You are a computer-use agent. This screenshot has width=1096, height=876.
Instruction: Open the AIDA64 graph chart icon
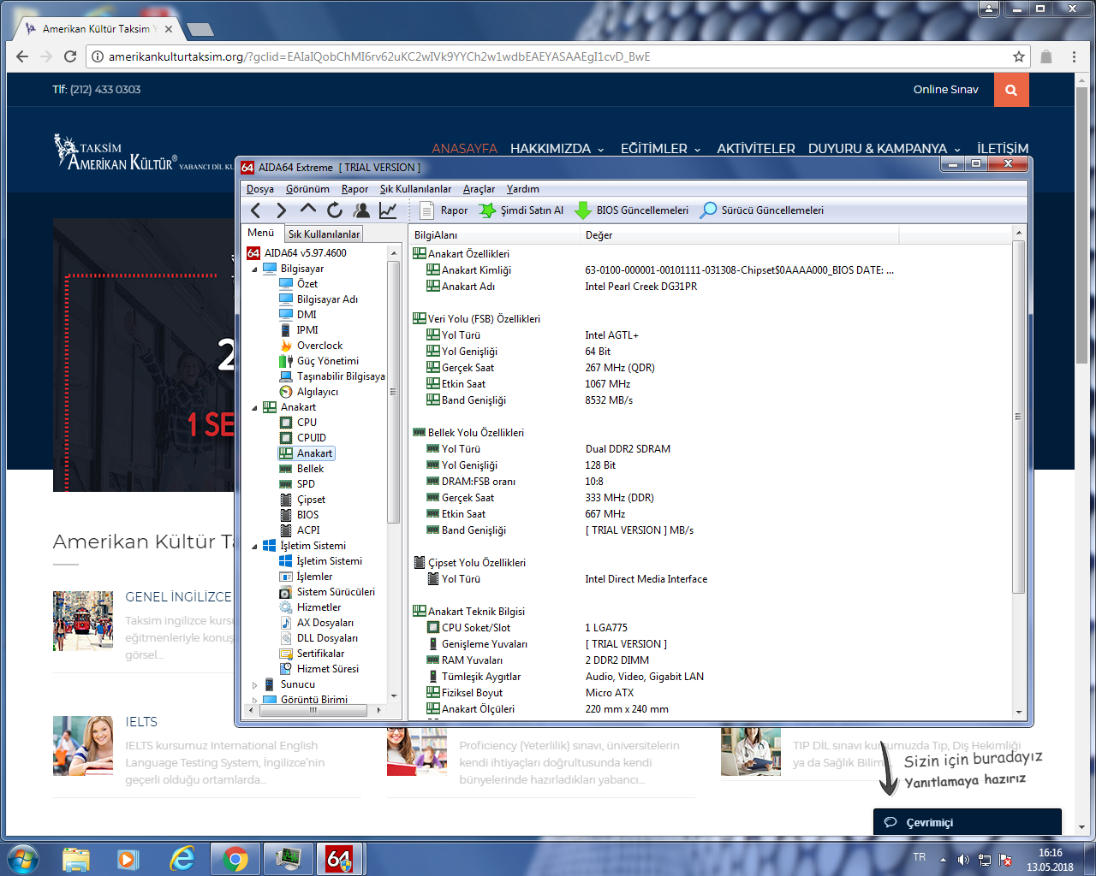[x=388, y=210]
